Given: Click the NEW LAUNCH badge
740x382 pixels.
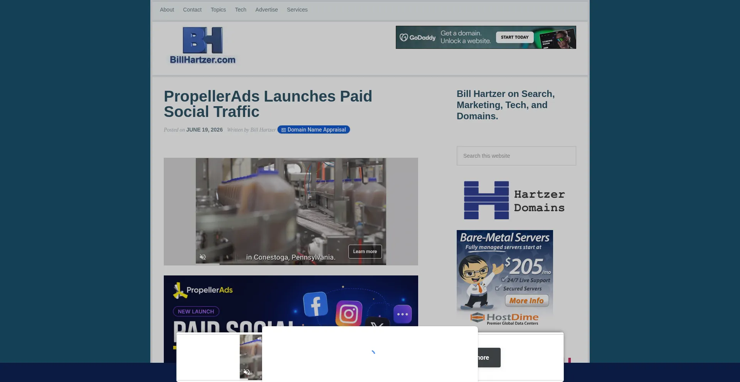Looking at the screenshot, I should click(196, 312).
